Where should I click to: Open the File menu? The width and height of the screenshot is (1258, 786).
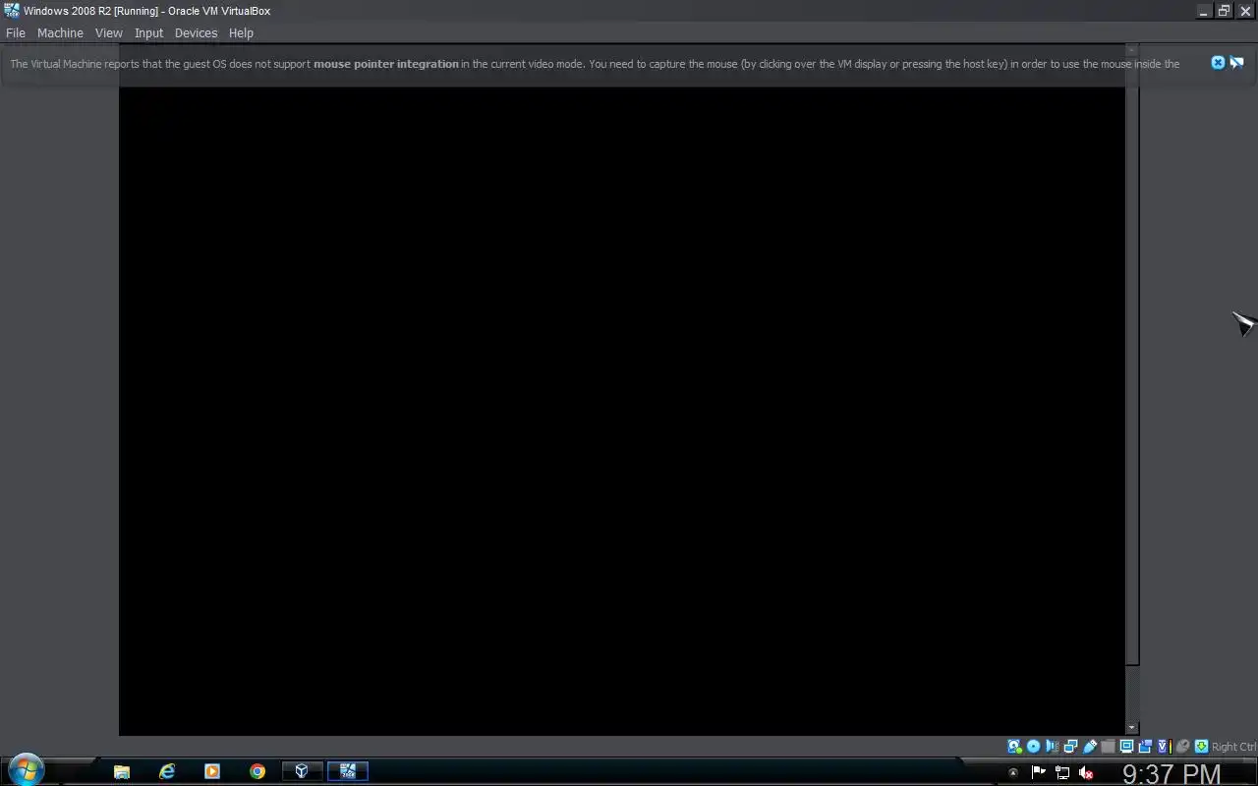point(16,32)
